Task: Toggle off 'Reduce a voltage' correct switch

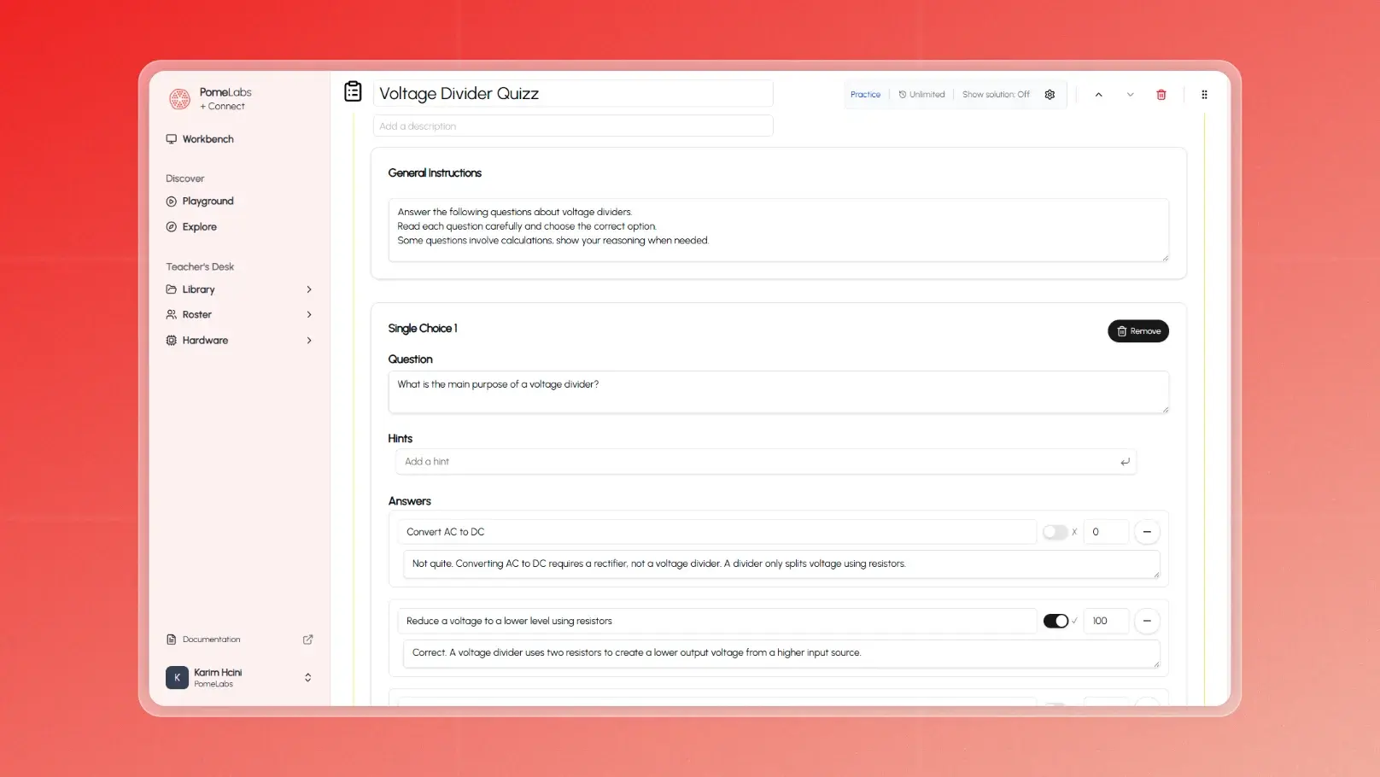Action: tap(1055, 621)
